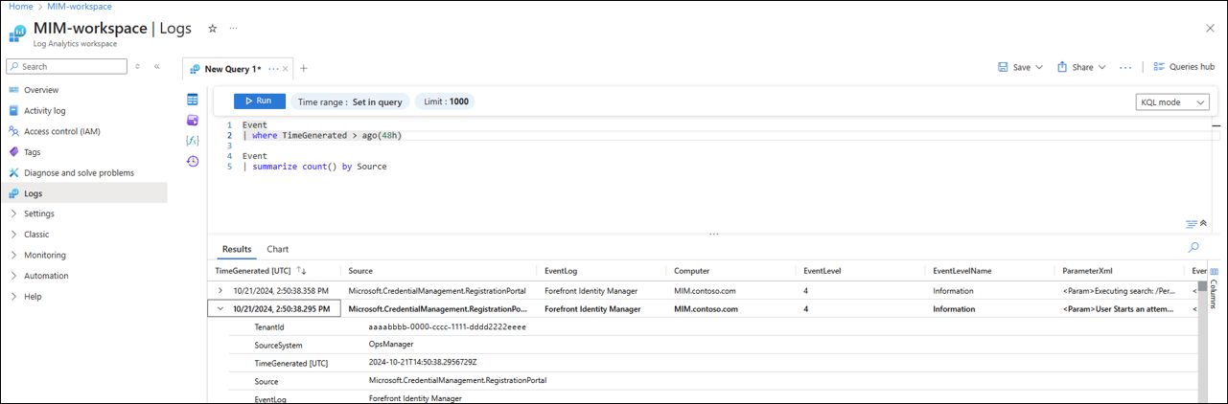Select the Results tab
Viewport: 1228px width, 404px height.
[237, 249]
